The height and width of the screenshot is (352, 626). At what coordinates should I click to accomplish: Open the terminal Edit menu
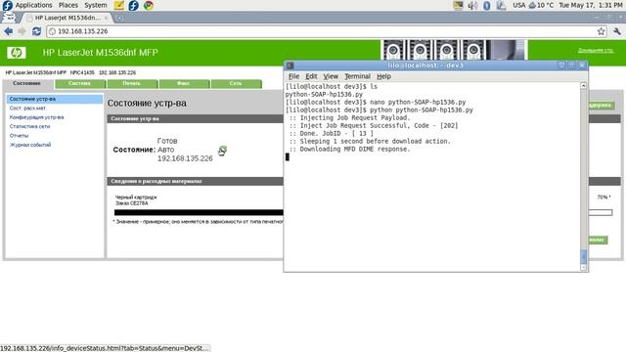coord(311,76)
